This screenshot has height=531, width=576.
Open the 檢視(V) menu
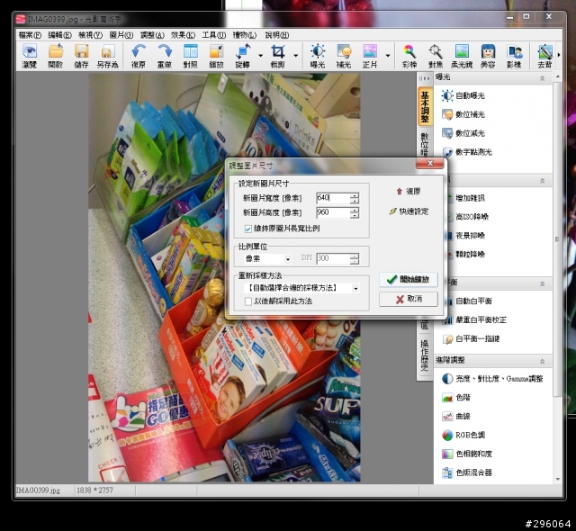point(90,35)
